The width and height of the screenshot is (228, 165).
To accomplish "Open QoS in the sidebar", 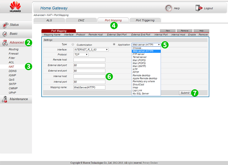I will point(12,80).
